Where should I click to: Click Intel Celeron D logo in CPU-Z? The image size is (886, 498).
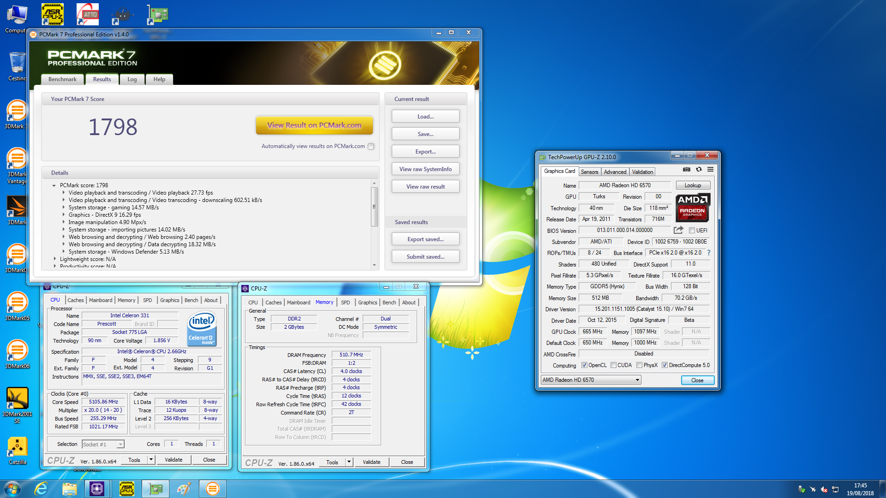(202, 329)
